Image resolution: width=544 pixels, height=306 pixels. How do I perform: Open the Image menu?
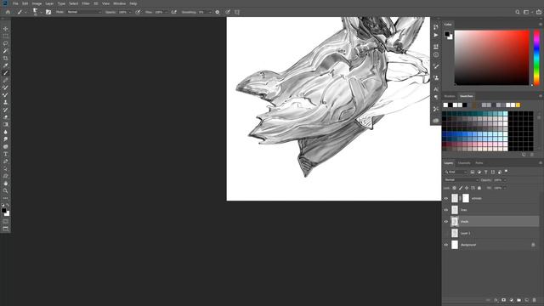pos(37,3)
